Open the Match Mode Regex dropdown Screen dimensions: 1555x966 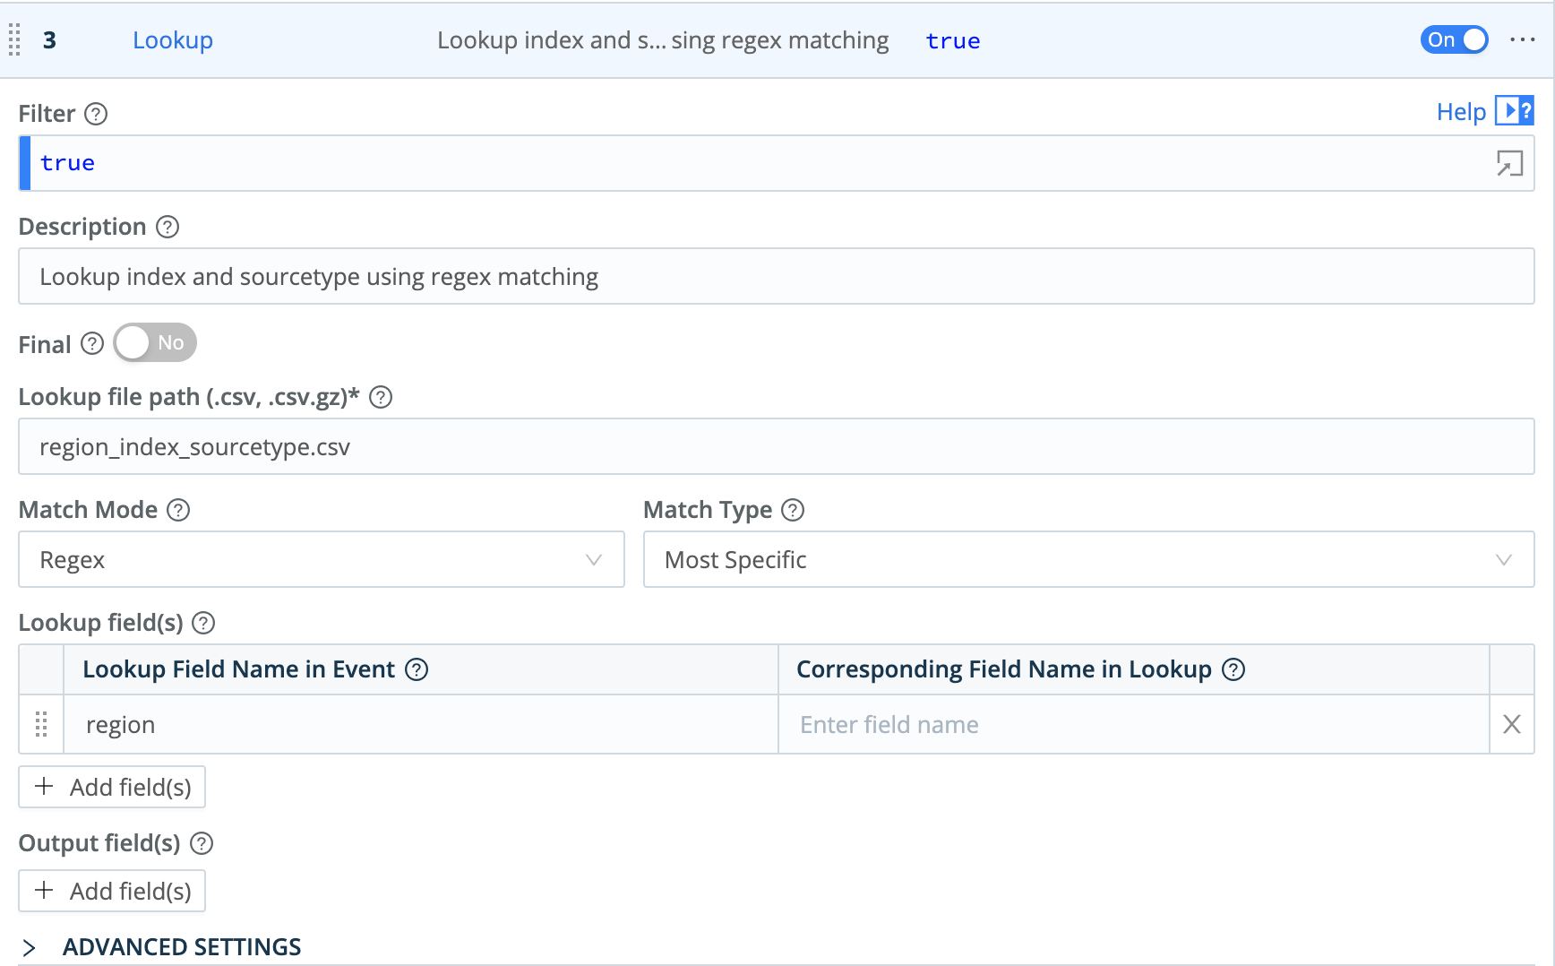321,560
